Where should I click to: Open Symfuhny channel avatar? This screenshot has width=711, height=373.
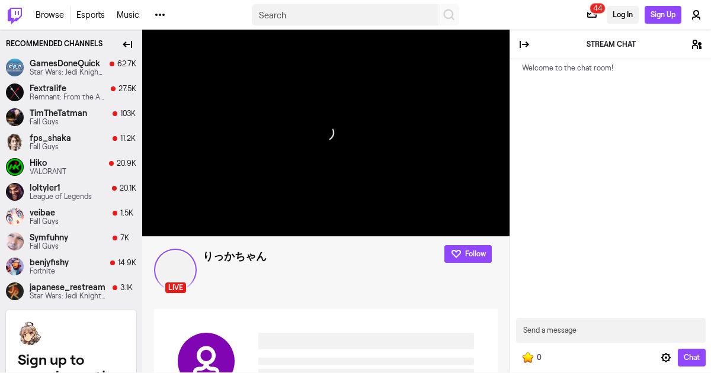[15, 242]
